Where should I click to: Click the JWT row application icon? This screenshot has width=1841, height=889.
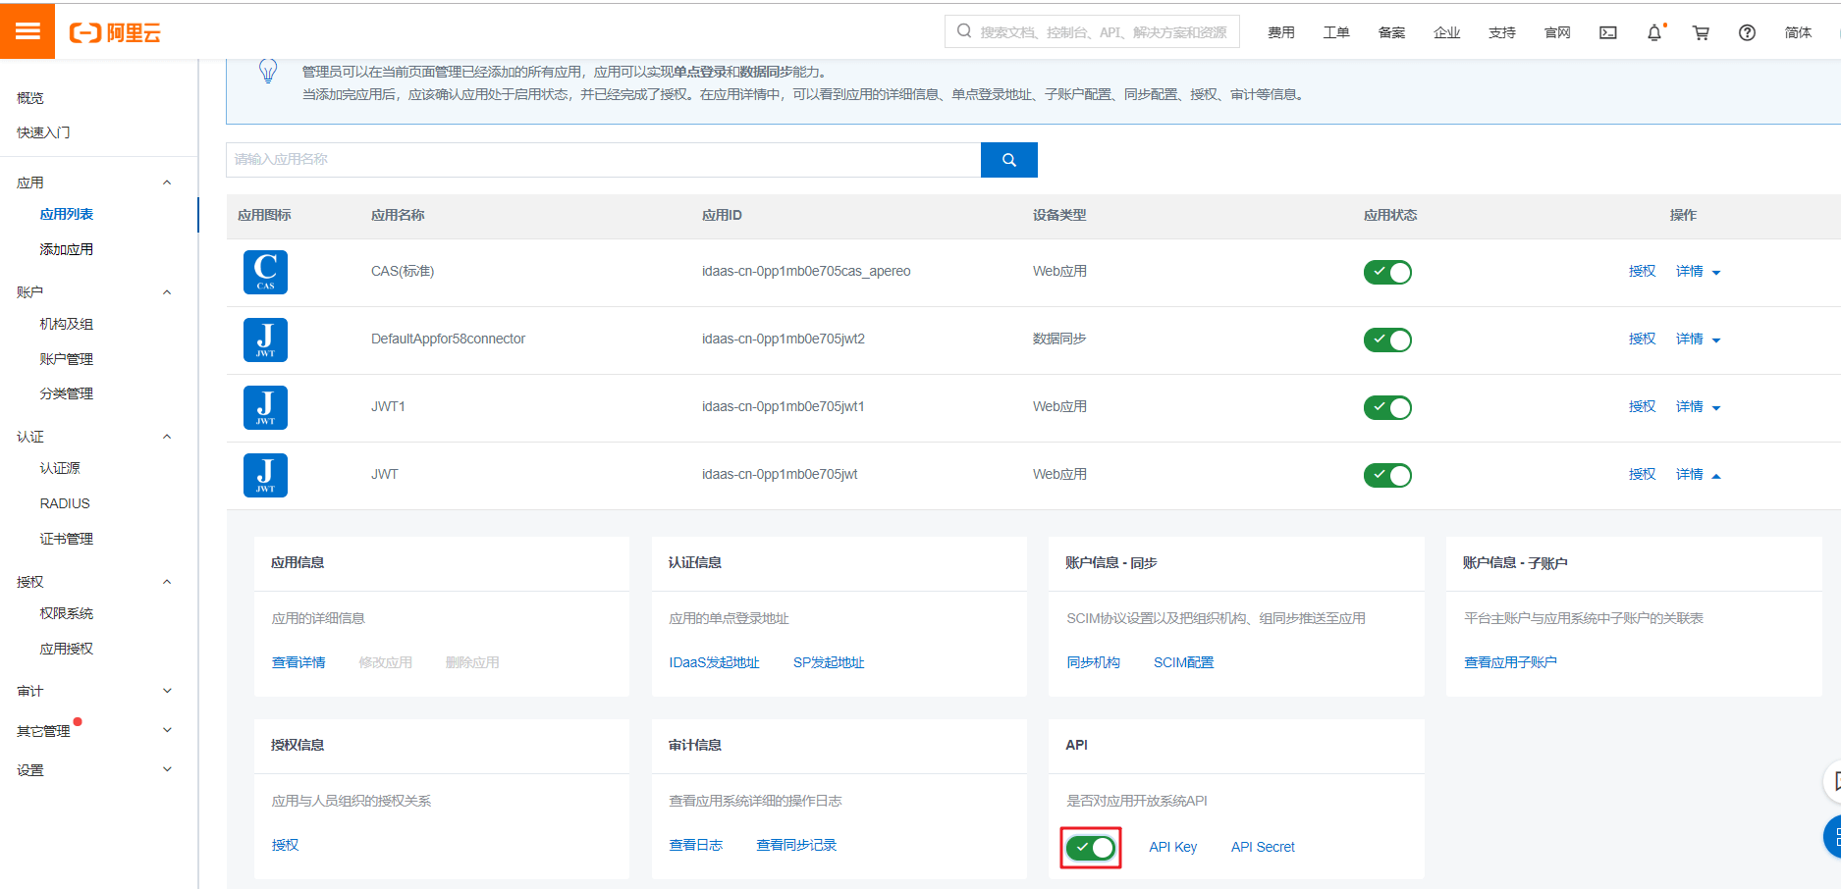coord(265,475)
